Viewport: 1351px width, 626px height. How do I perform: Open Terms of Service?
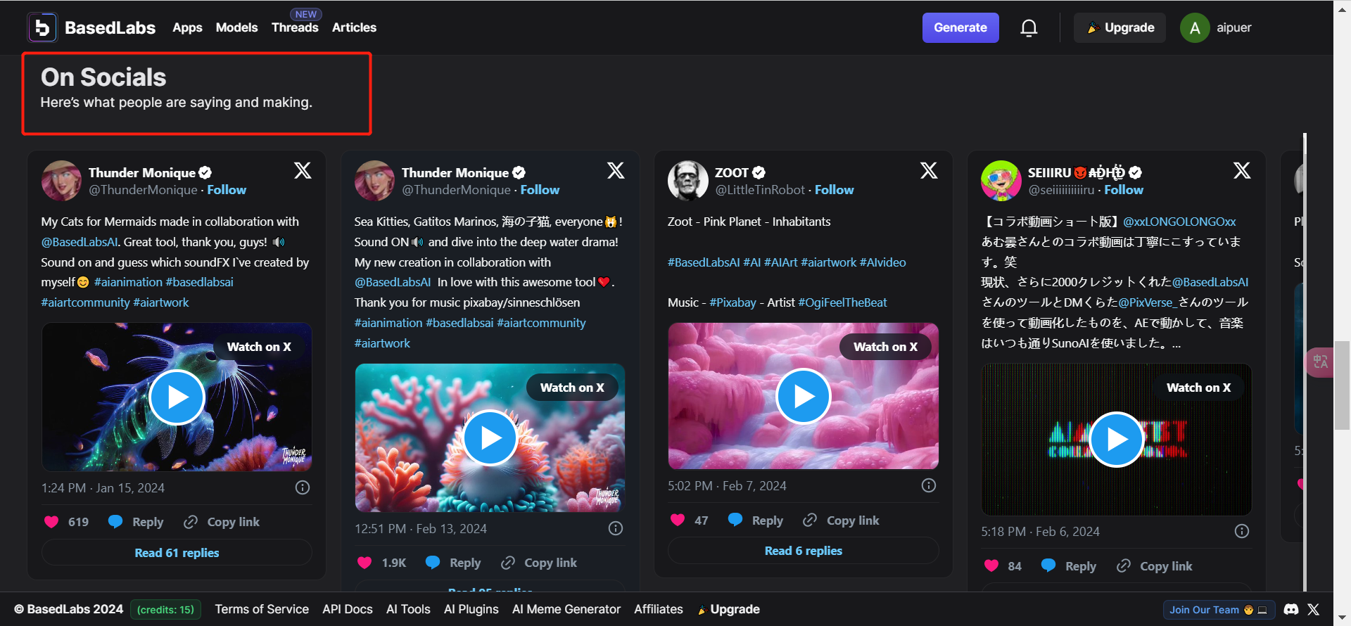pos(262,609)
